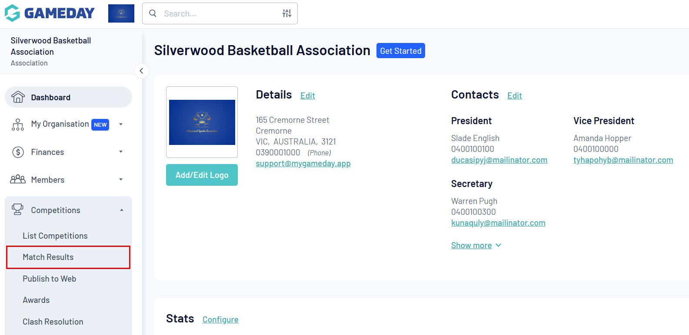Click the Silverwood Basketball Association page heading

pos(262,50)
